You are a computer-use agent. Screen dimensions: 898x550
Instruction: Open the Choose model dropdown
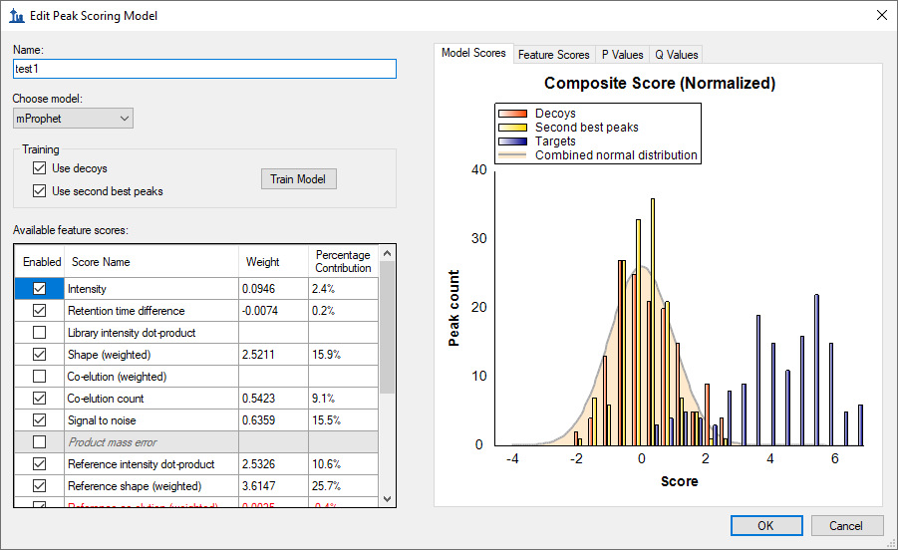click(x=73, y=119)
